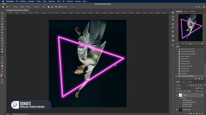Image resolution: width=206 pixels, height=115 pixels.
Task: Click the Maschera button in options bar
Action: tap(37, 7)
